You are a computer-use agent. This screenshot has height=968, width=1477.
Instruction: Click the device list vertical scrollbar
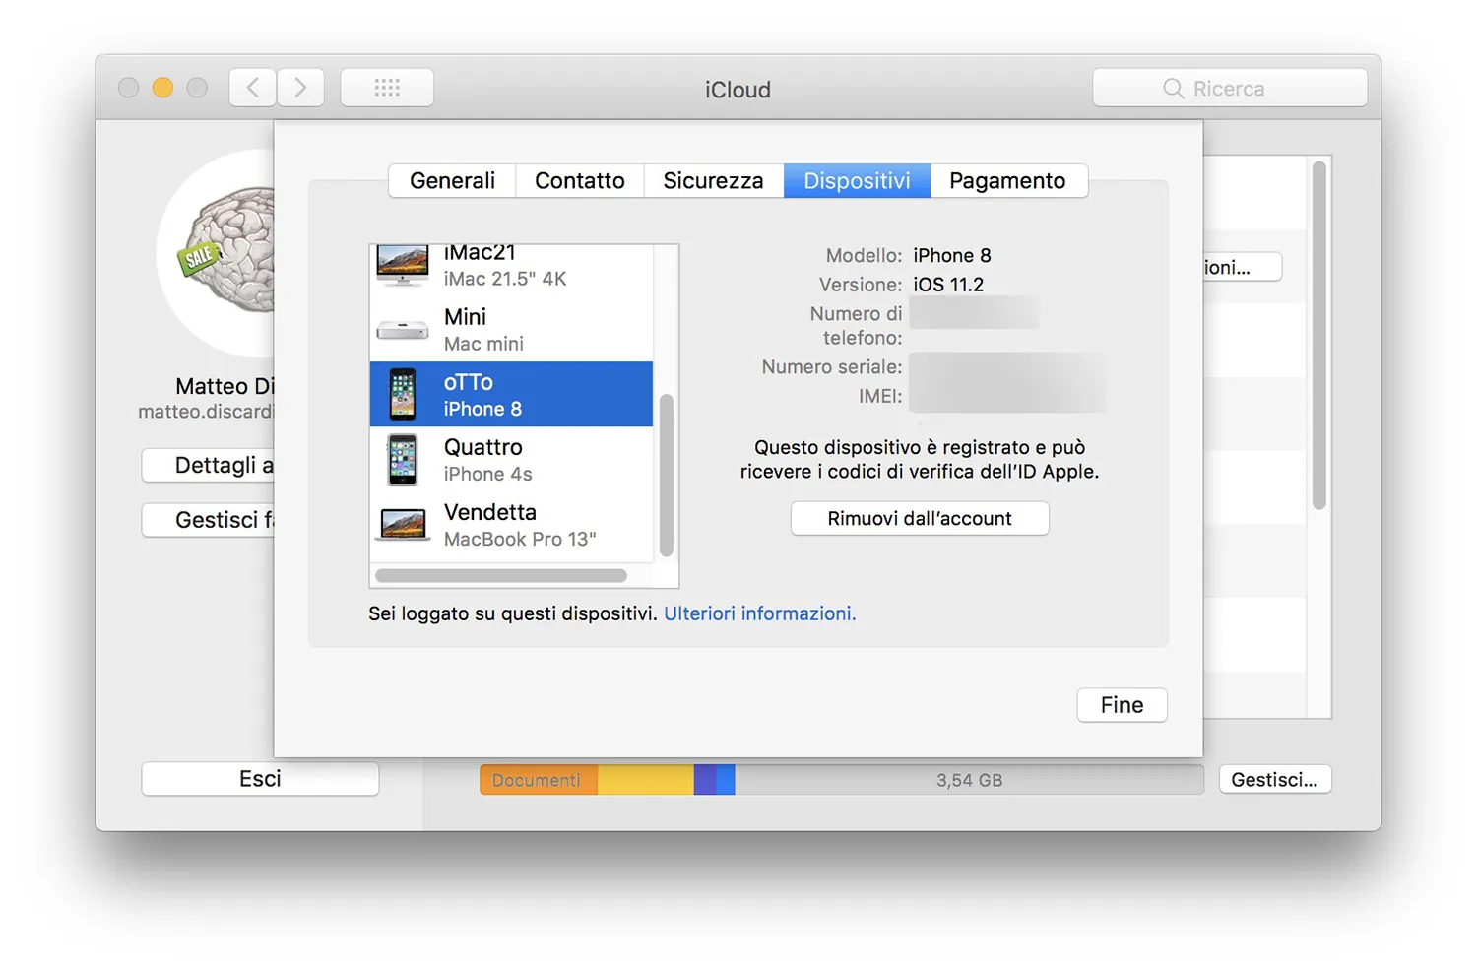pos(667,475)
